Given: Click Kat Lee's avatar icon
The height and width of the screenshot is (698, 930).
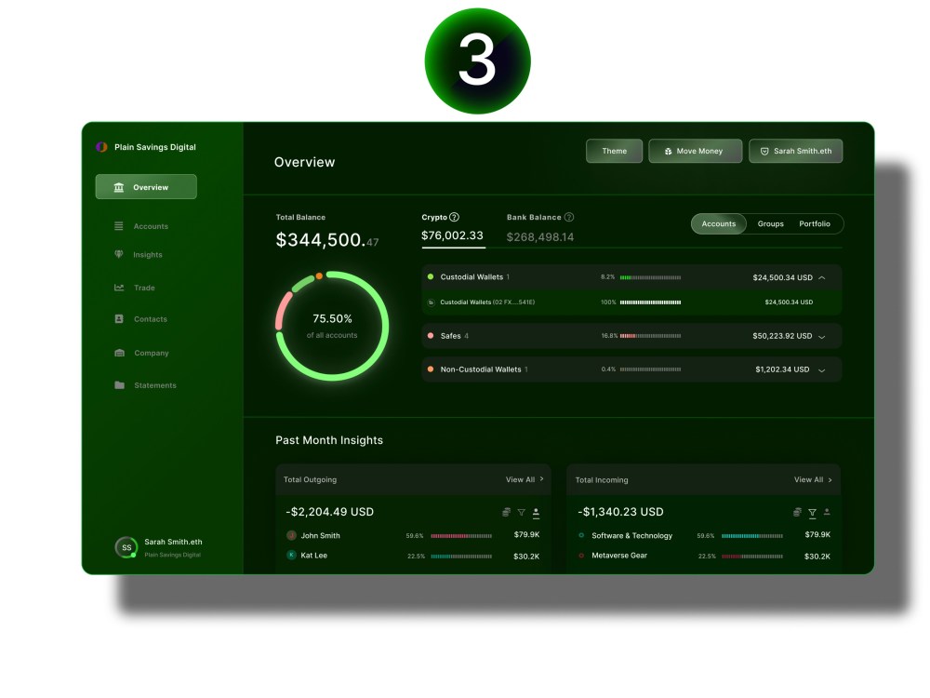Looking at the screenshot, I should click(x=291, y=555).
